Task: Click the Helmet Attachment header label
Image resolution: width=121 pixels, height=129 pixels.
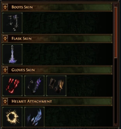Action: pos(32,101)
